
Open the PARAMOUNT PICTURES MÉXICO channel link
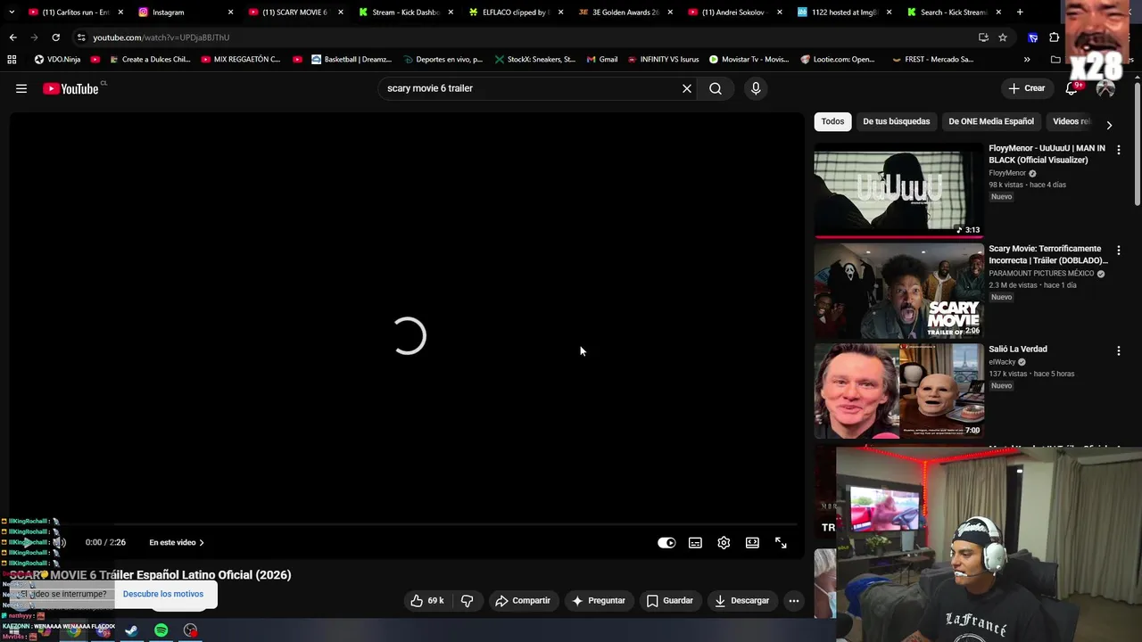1041,273
